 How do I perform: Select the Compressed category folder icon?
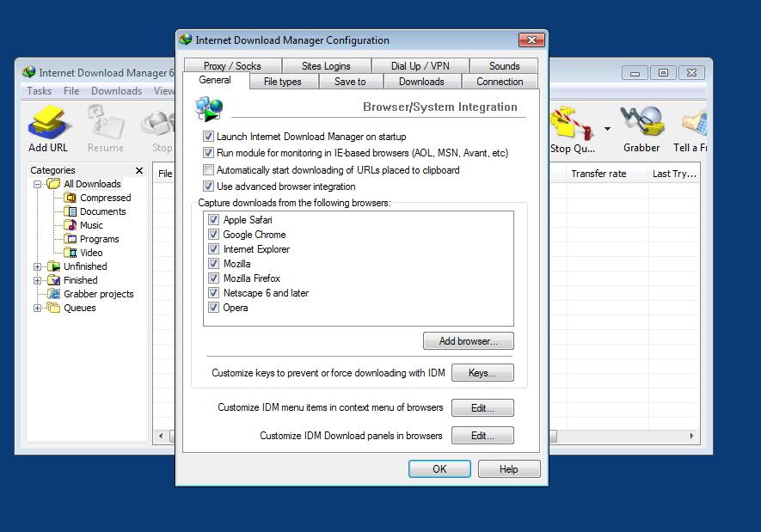coord(71,198)
